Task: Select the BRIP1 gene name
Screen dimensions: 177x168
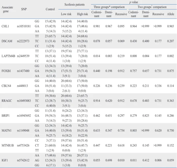Action: pos(6,116)
